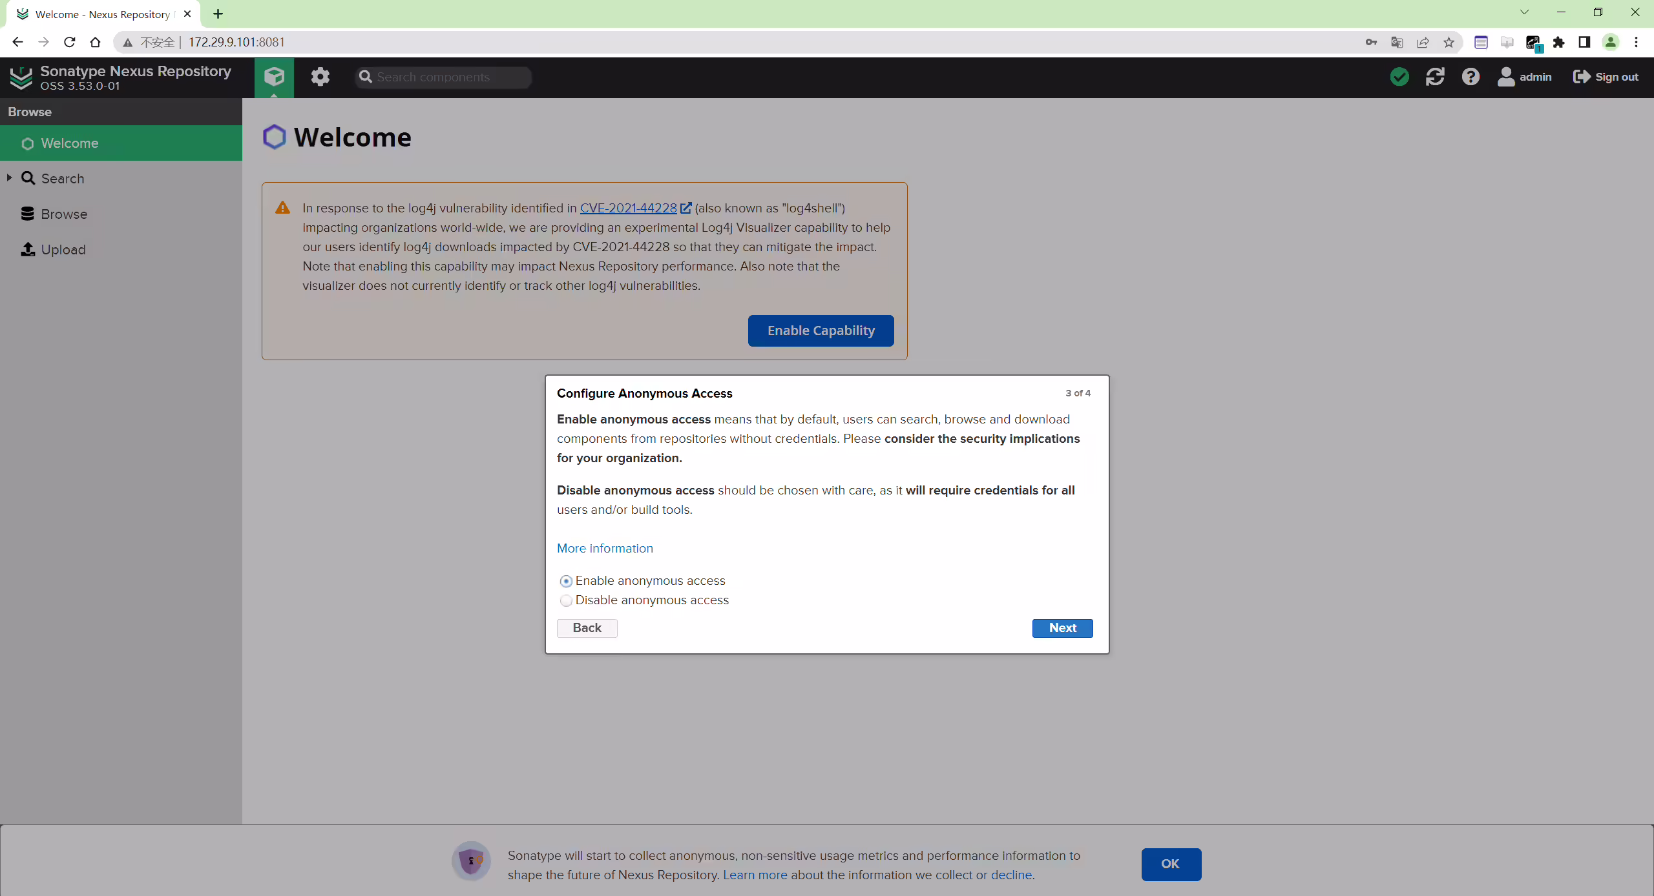Open the Help question mark icon
The height and width of the screenshot is (896, 1654).
tap(1471, 77)
